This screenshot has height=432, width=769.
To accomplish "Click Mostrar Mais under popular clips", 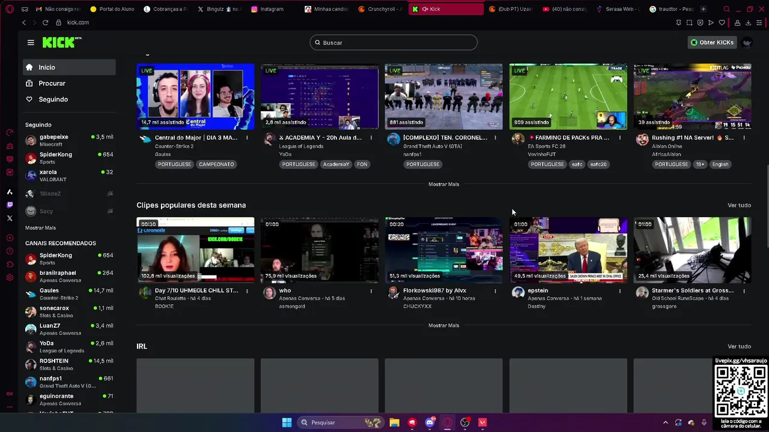I will pyautogui.click(x=443, y=325).
